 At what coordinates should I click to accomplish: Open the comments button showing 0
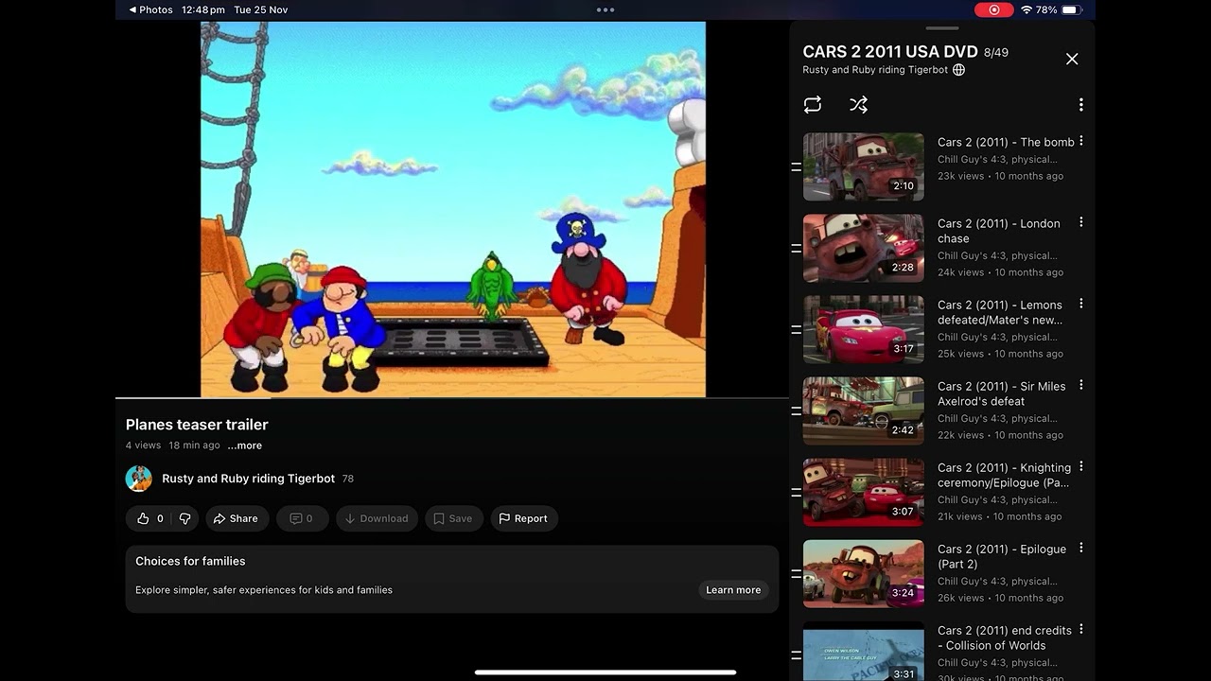pyautogui.click(x=302, y=518)
